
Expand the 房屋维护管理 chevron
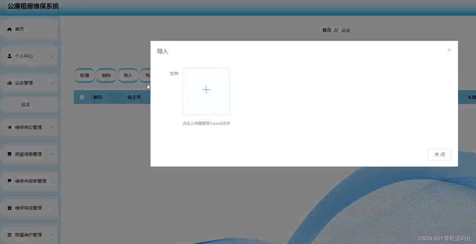coord(52,235)
